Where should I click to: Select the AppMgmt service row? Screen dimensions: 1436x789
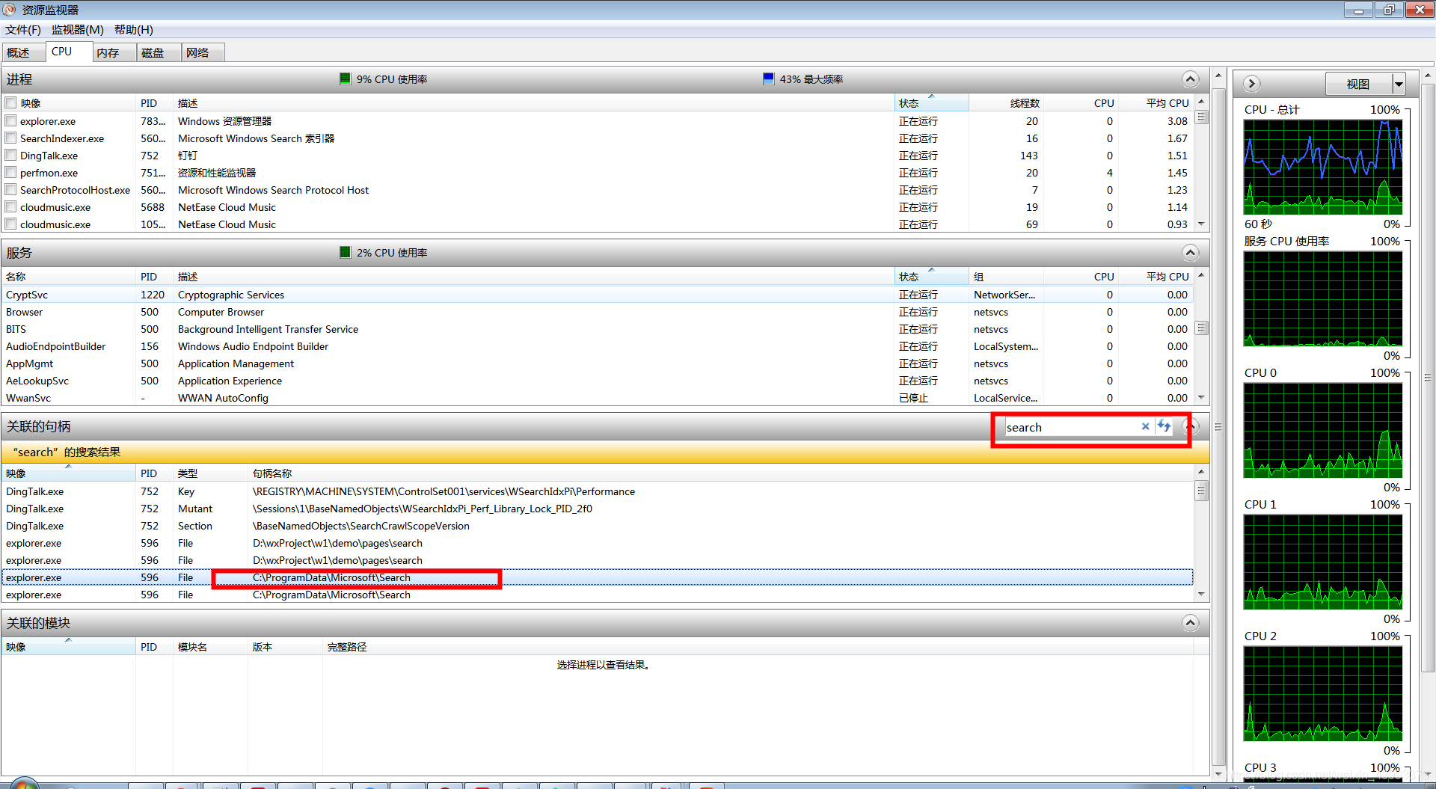pyautogui.click(x=598, y=363)
